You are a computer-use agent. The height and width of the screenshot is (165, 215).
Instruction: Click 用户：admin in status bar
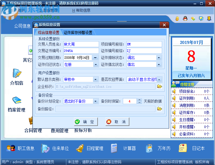(x=12, y=162)
